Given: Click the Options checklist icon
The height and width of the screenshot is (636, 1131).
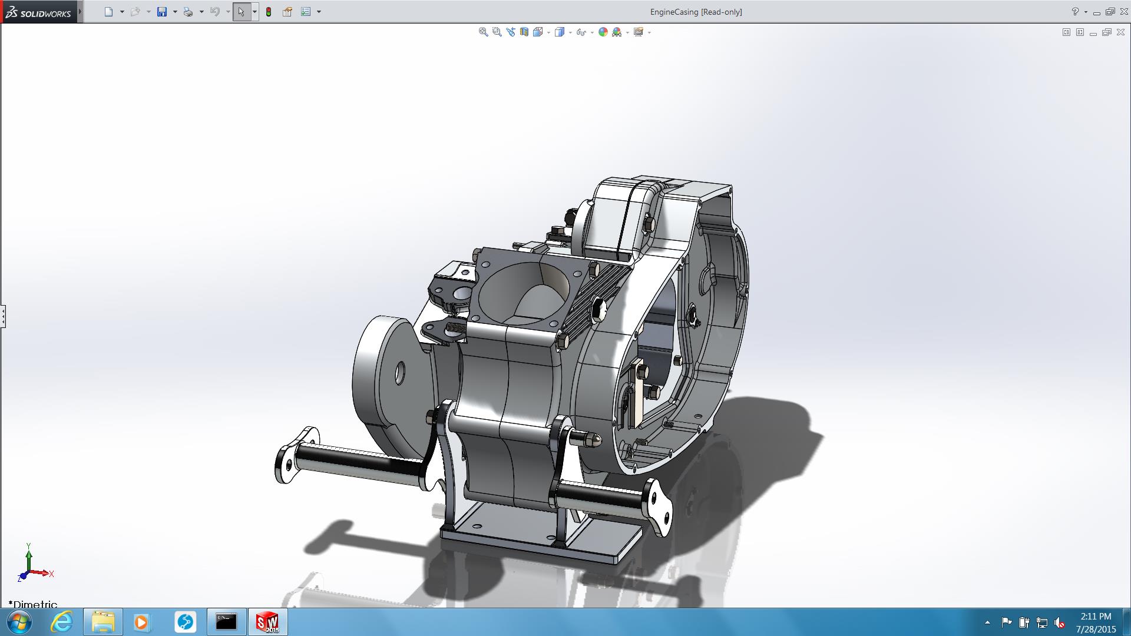Looking at the screenshot, I should [x=306, y=12].
